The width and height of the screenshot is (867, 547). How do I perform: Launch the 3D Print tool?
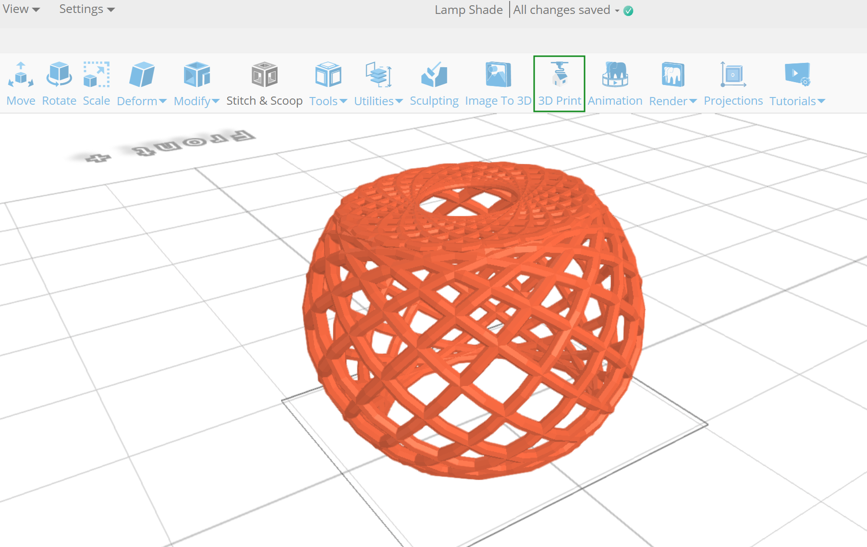(559, 84)
